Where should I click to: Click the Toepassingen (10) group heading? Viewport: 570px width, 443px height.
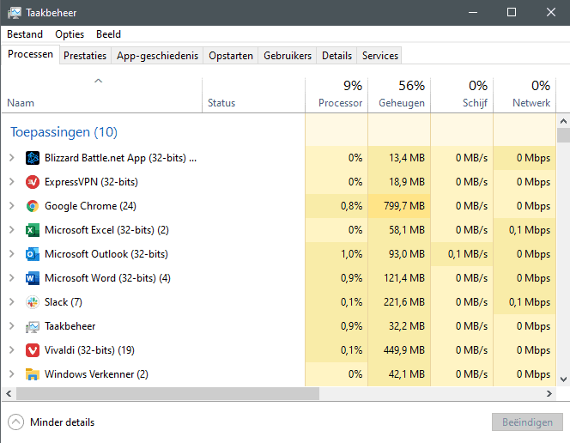point(64,132)
